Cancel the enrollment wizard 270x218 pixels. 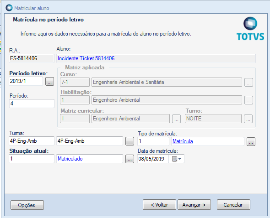pos(233,205)
